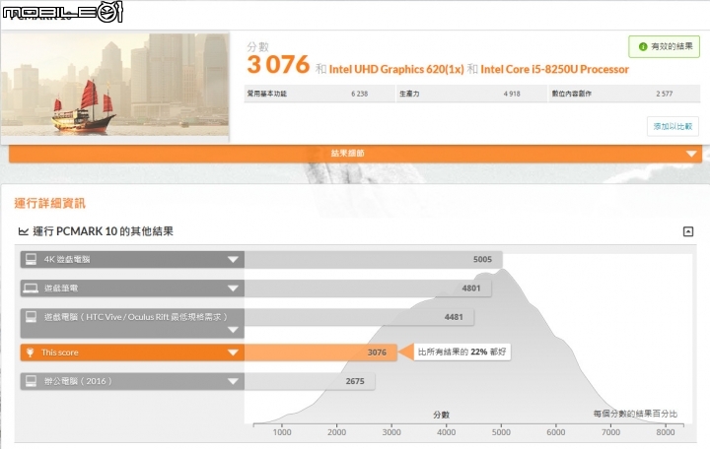Expand the 4K 遊戲電腦 dropdown arrow

233,260
